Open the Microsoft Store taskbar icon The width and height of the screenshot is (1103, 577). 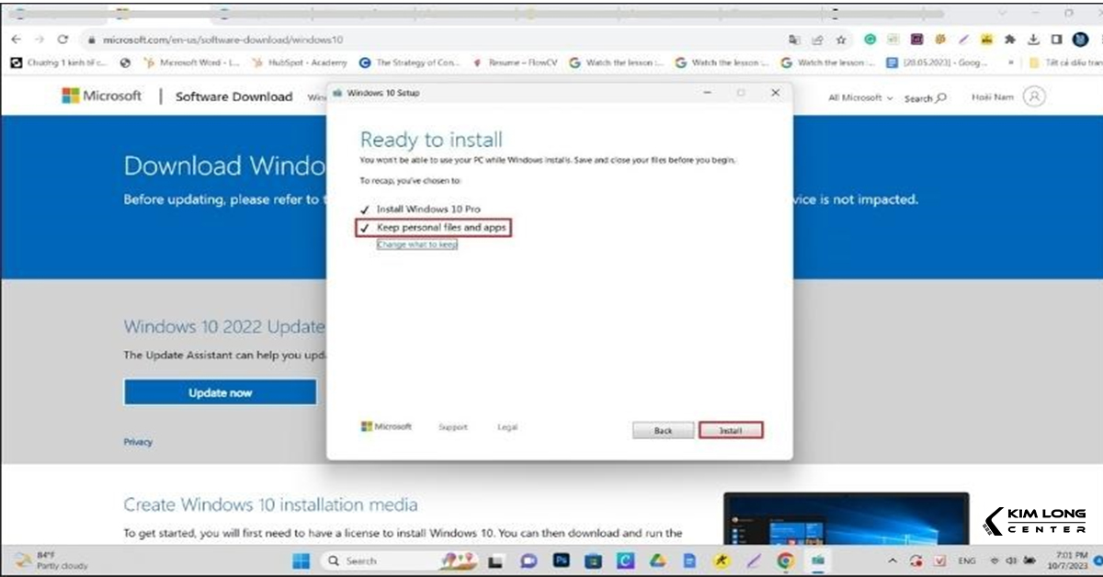point(594,560)
